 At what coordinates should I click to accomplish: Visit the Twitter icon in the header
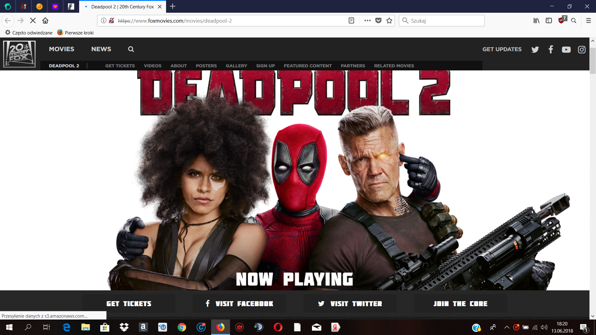[535, 49]
